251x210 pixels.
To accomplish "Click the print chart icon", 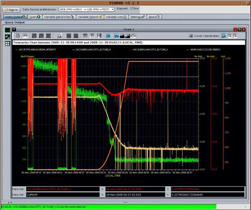I will click(18, 36).
